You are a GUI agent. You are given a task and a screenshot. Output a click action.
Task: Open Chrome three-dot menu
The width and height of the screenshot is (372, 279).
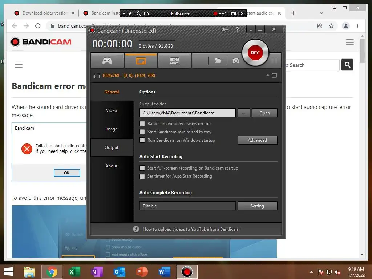pyautogui.click(x=357, y=26)
